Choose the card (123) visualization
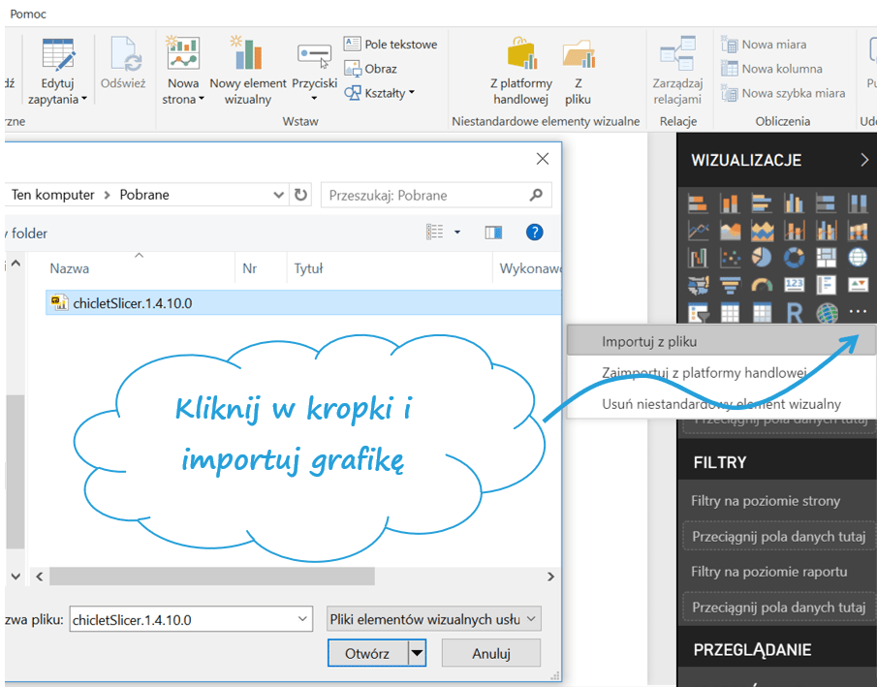This screenshot has height=687, width=877. (794, 285)
